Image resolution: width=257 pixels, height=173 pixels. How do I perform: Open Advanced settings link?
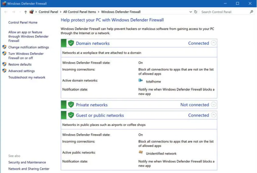pos(21,71)
